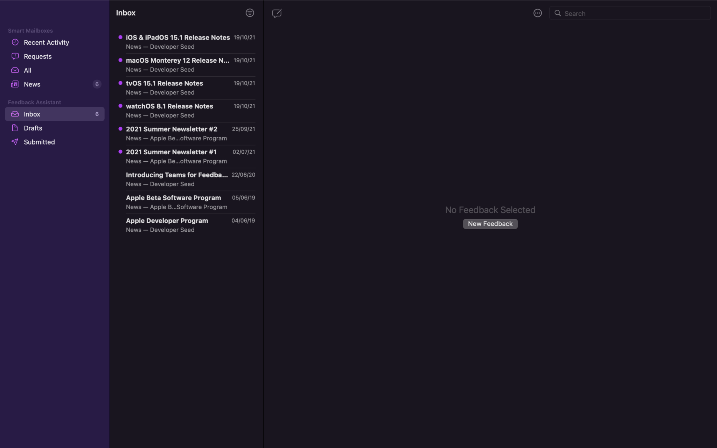The width and height of the screenshot is (717, 448).
Task: Click unread dot for watchOS 8.1
Action: click(x=120, y=106)
